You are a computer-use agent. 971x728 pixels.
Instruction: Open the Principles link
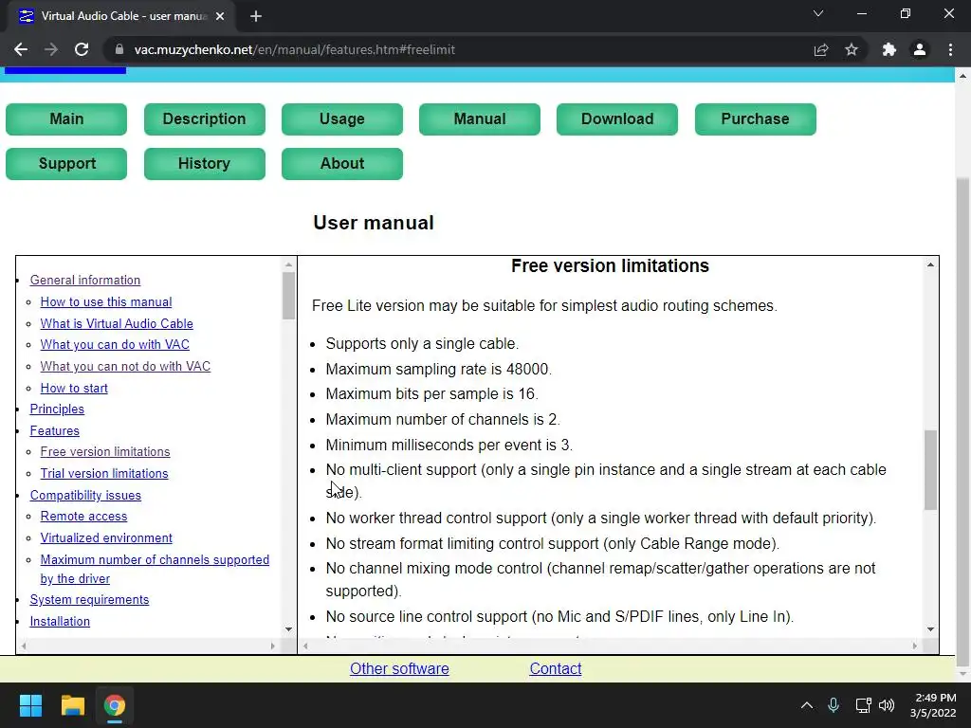[x=57, y=409]
